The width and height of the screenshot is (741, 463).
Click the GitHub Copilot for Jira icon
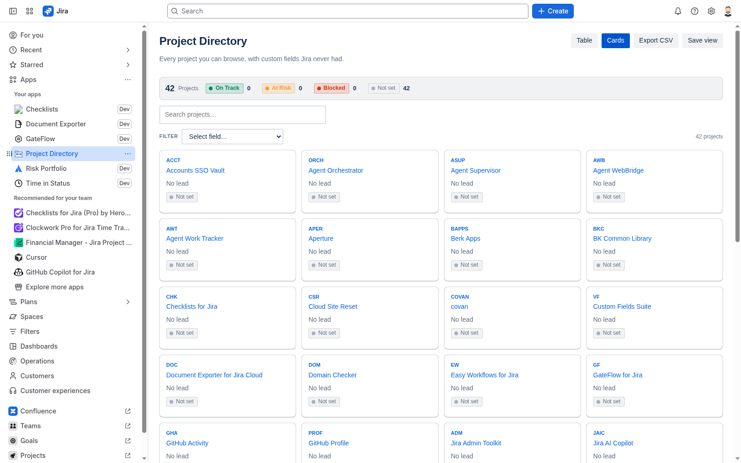(19, 272)
